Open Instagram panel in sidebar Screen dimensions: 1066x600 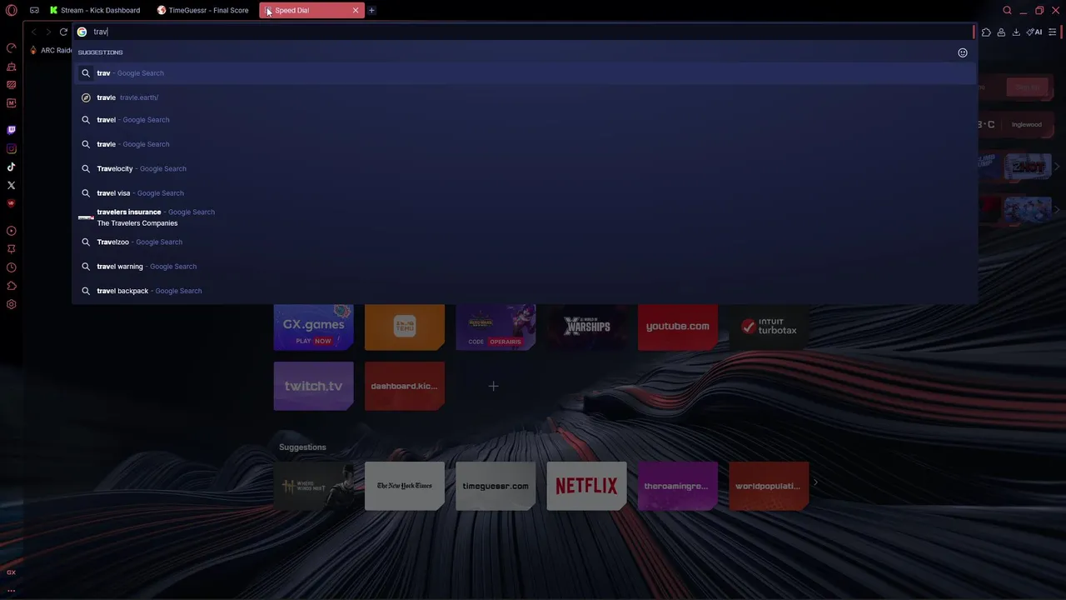point(11,148)
